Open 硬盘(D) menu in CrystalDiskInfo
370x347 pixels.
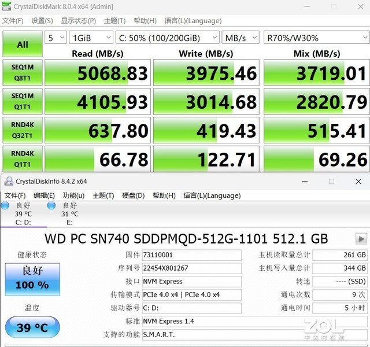pyautogui.click(x=134, y=195)
